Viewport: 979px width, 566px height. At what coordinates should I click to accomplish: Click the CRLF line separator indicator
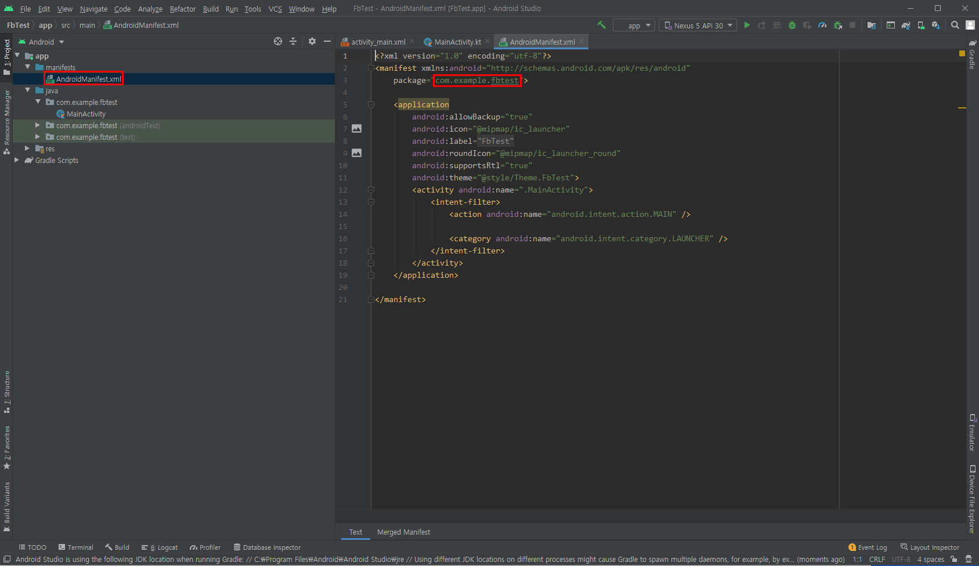(x=877, y=560)
